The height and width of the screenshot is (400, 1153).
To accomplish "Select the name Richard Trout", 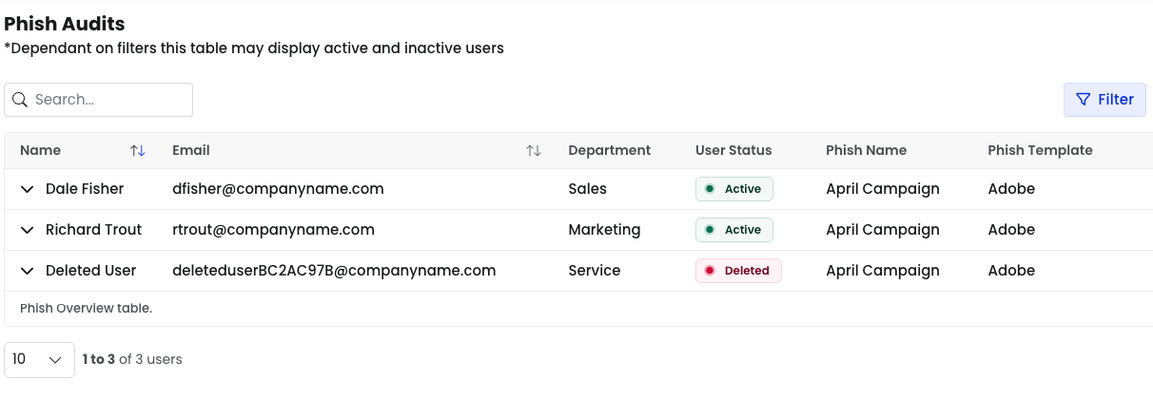I will tap(93, 230).
